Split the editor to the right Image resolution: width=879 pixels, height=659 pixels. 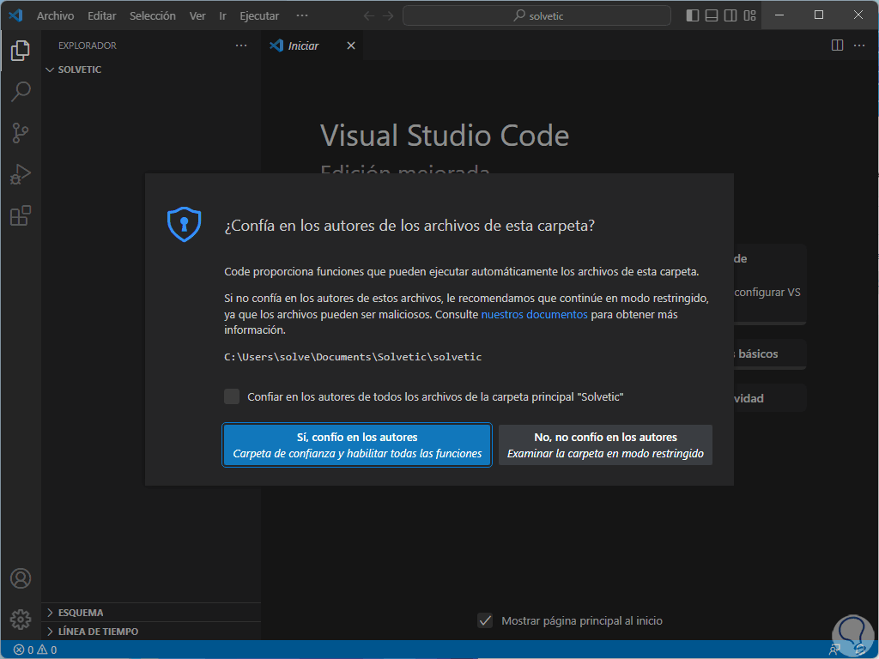pos(837,45)
